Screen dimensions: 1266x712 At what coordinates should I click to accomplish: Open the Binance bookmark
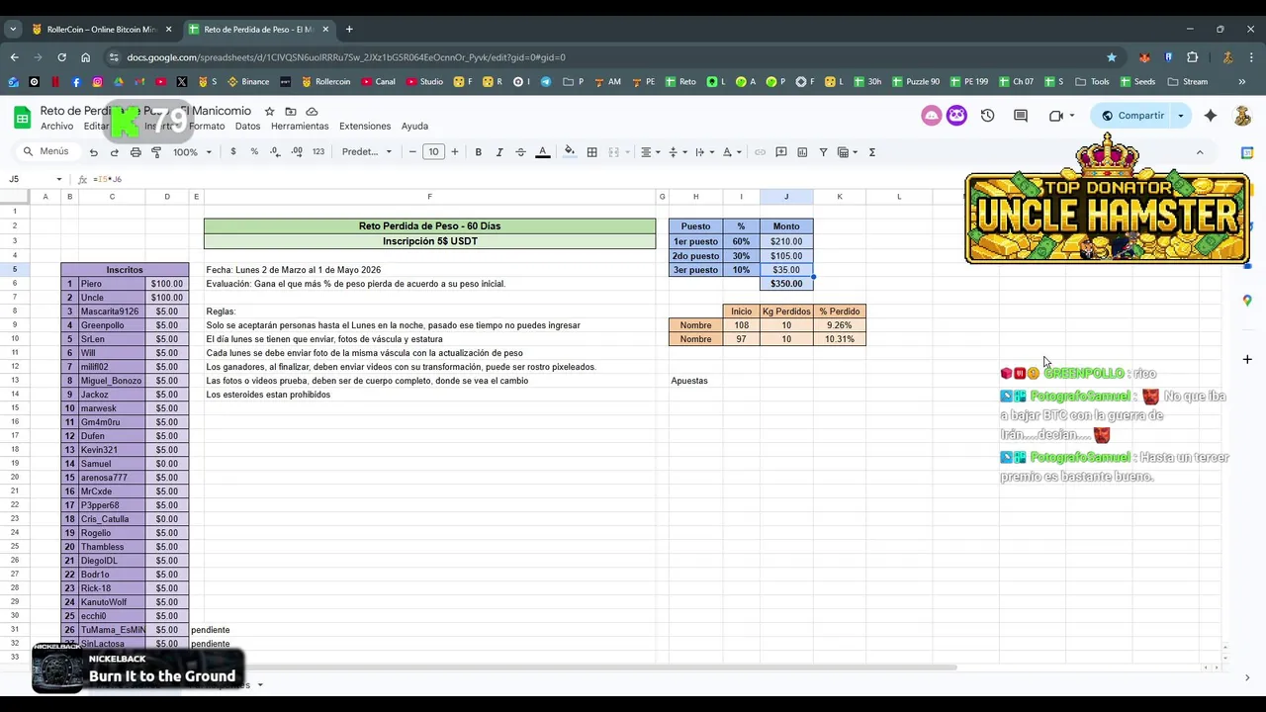click(x=248, y=82)
